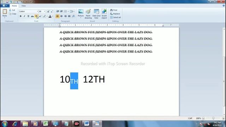The height and width of the screenshot is (127, 226).
Task: Open list style dropdown arrow
Action: (x=68, y=11)
